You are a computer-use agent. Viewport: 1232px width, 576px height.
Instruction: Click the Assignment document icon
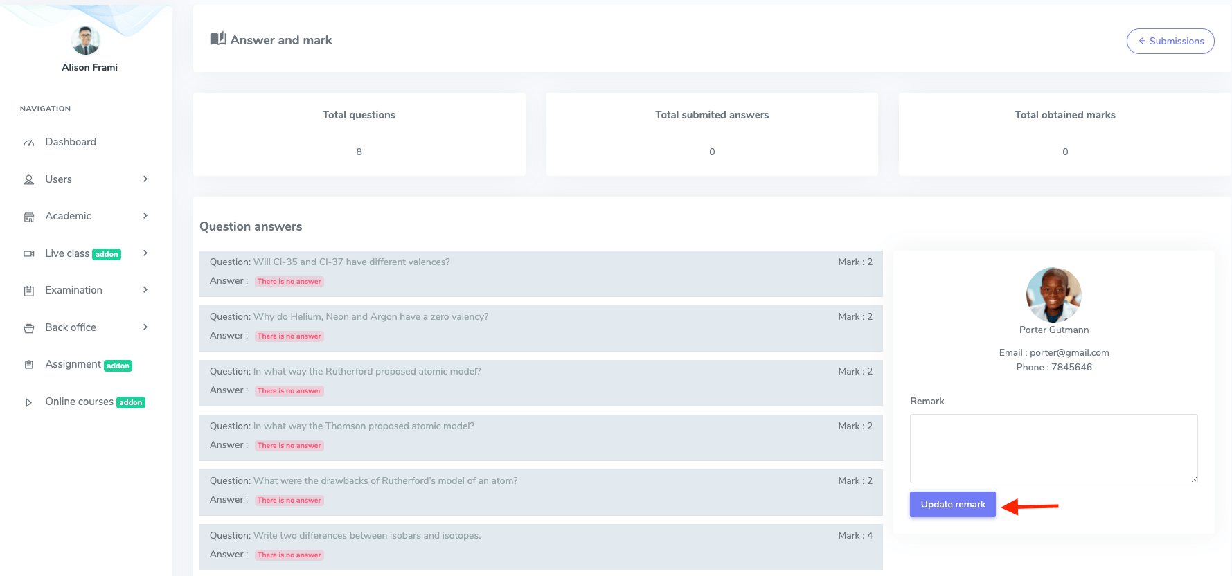click(x=29, y=365)
